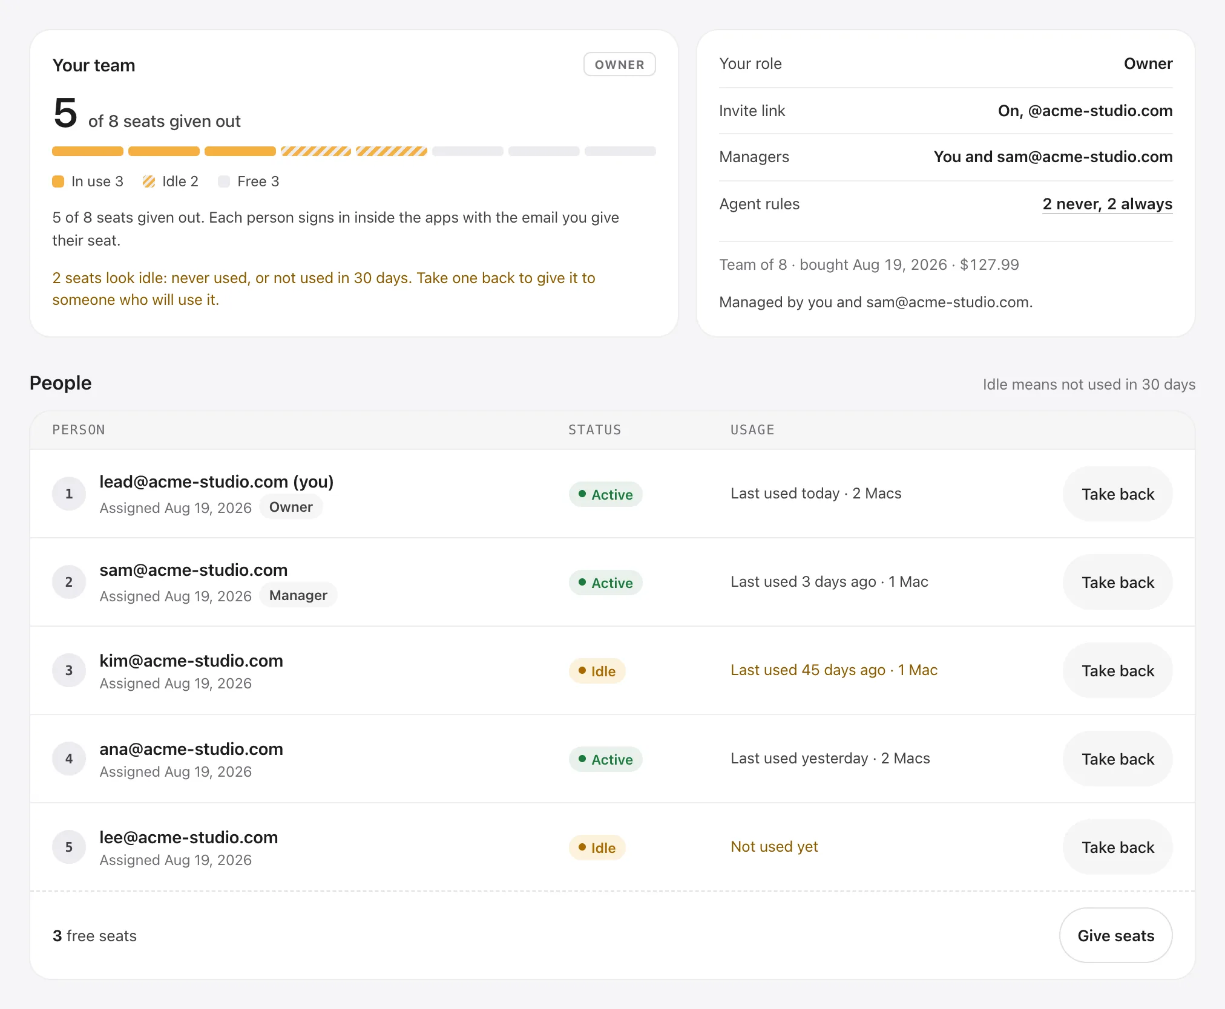Screen dimensions: 1225x1009
Task: Click the PERSON column header
Action: coord(79,429)
